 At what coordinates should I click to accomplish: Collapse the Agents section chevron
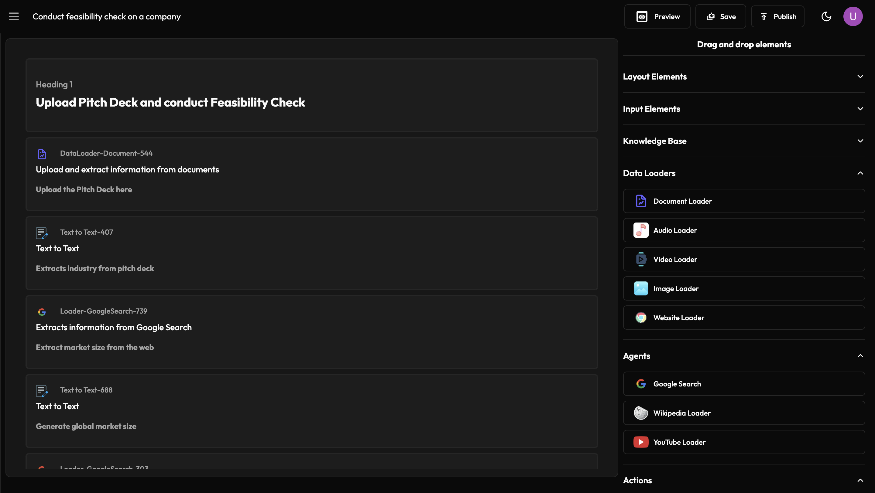coord(860,356)
